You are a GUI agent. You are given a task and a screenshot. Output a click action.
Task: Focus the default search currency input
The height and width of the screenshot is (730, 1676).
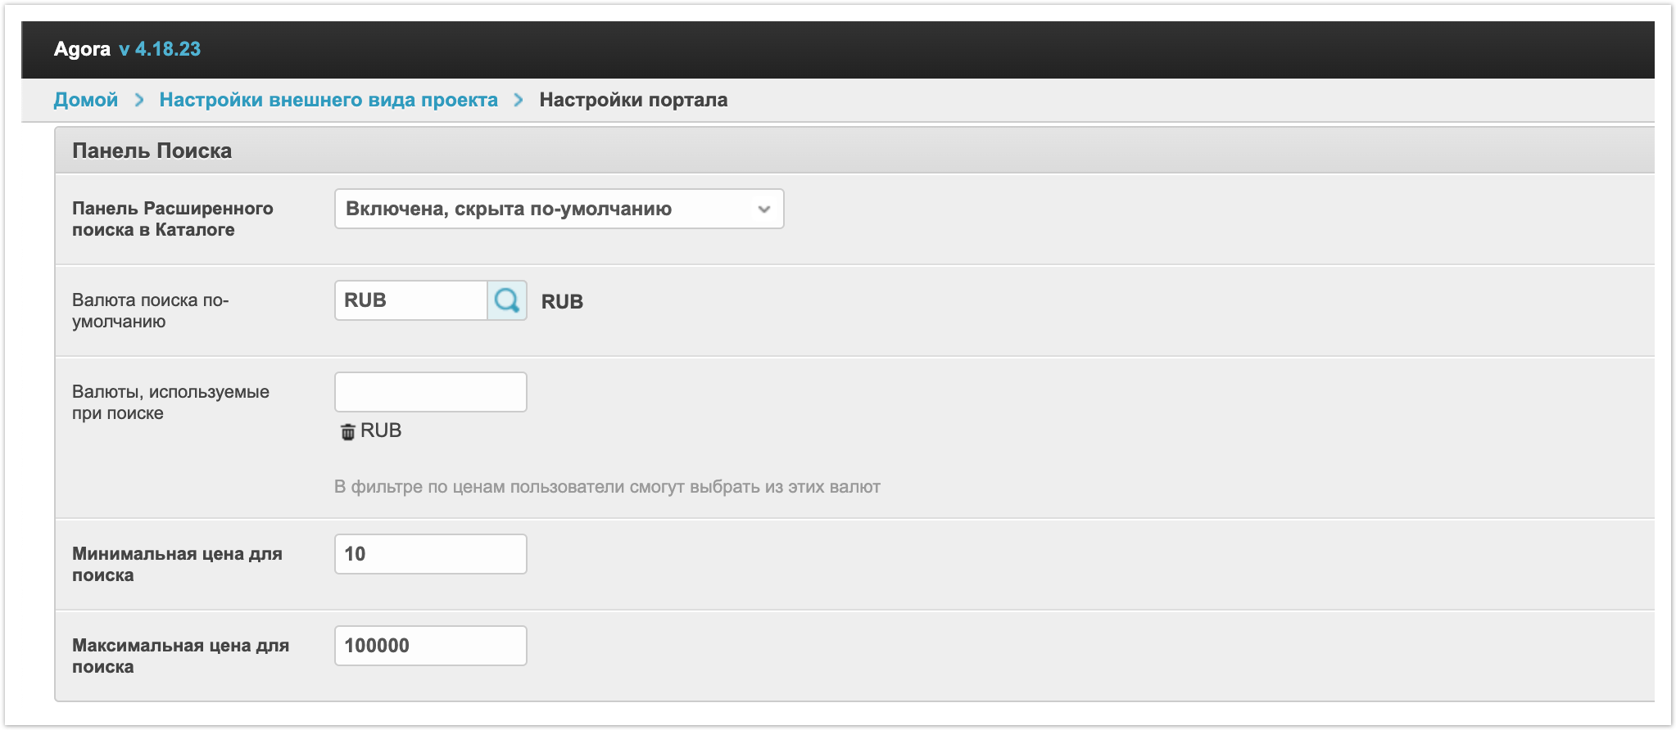[x=410, y=300]
